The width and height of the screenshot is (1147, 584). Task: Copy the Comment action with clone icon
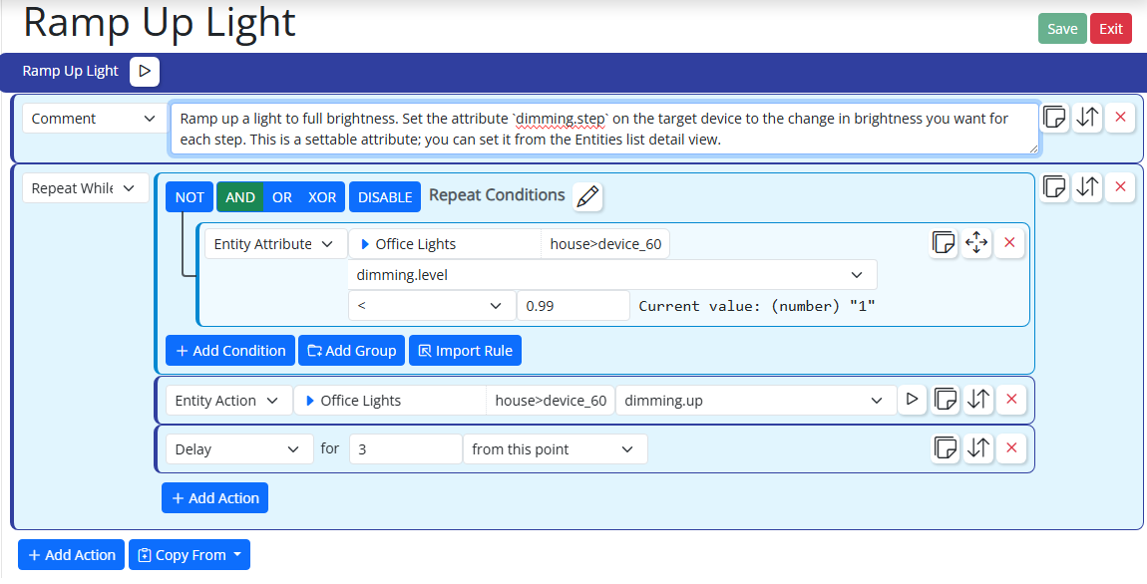(x=1054, y=118)
